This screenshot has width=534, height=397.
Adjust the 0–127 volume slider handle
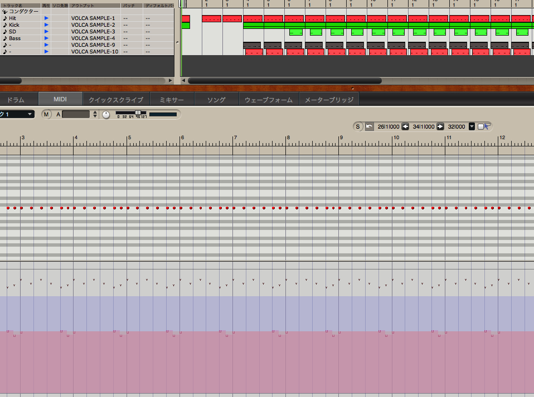(x=138, y=112)
